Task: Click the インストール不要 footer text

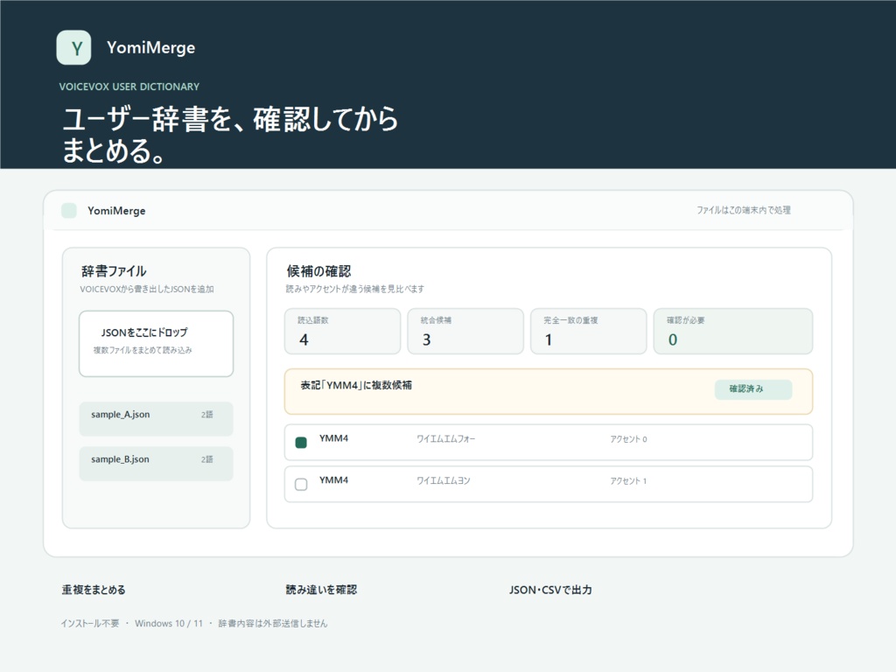Action: tap(90, 623)
